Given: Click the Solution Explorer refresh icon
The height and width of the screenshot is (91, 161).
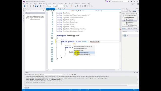Looking at the screenshot, I should pos(135,11).
